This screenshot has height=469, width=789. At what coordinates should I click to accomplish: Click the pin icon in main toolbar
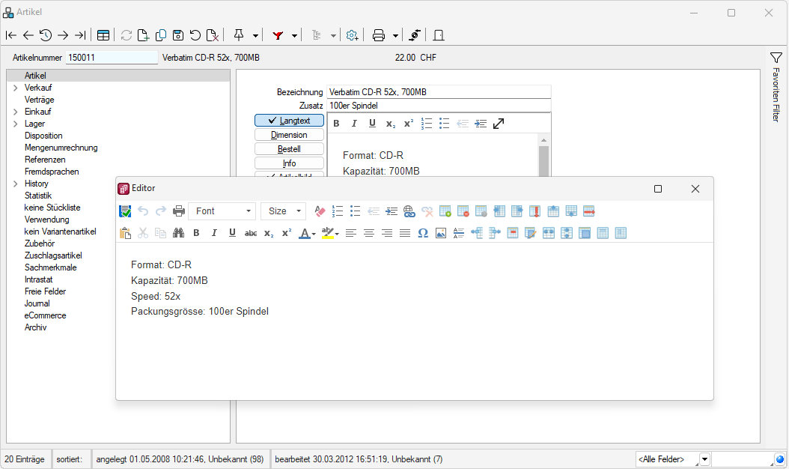click(239, 35)
